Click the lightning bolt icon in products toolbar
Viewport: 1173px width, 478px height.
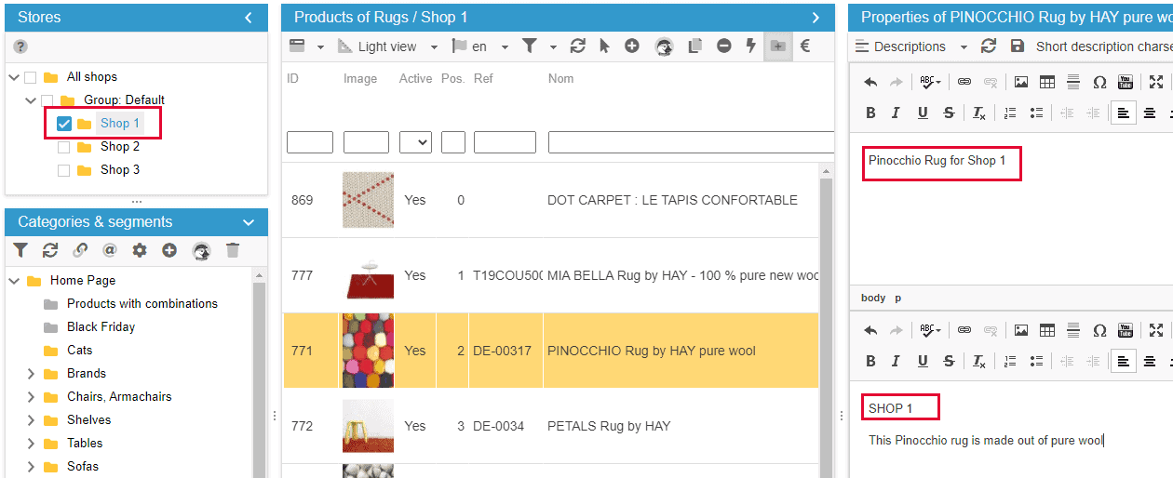(x=750, y=46)
